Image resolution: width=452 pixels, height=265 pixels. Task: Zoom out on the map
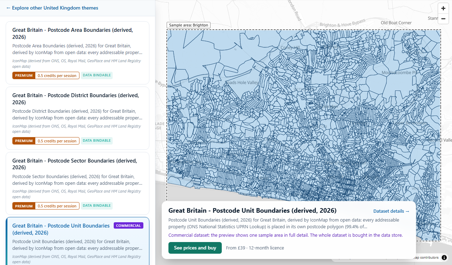tap(443, 19)
